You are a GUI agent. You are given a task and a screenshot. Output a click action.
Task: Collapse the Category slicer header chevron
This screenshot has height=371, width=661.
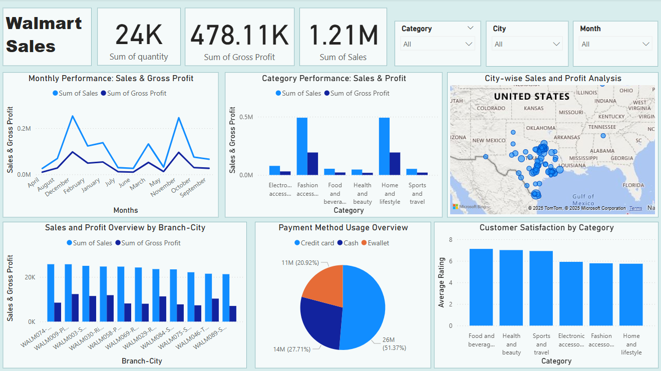coord(470,29)
